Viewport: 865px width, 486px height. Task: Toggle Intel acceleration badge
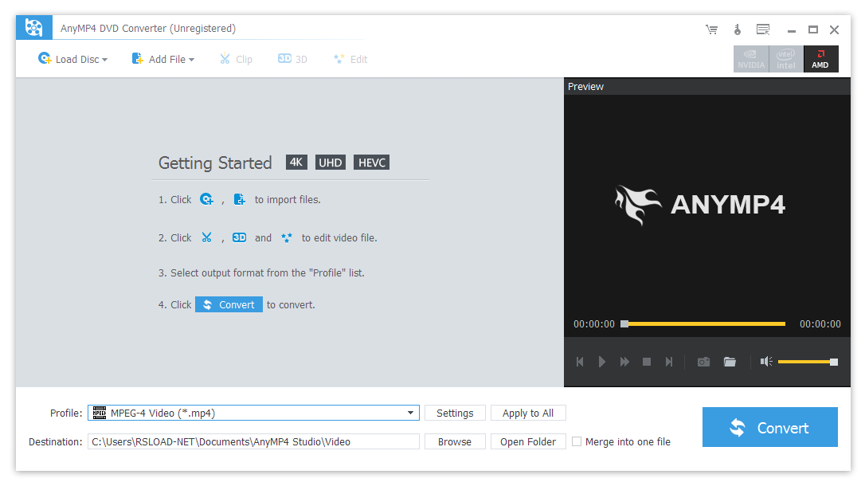tap(786, 59)
